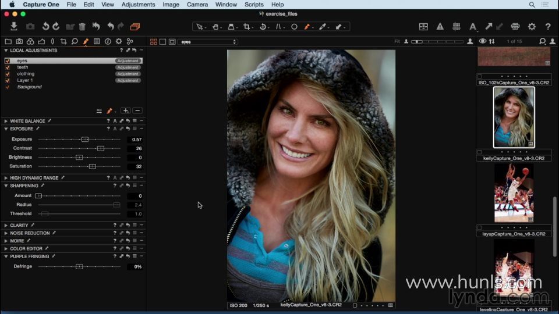
Task: Select the Crop cursor tool
Action: [247, 26]
